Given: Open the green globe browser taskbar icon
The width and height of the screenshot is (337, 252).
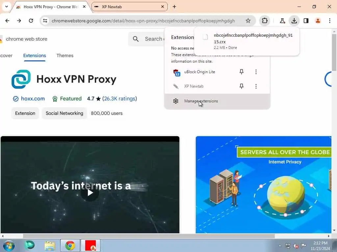Looking at the screenshot, I should 30,245.
